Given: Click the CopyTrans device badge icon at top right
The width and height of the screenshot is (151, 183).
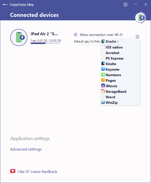Looking at the screenshot, I should click(x=140, y=18).
